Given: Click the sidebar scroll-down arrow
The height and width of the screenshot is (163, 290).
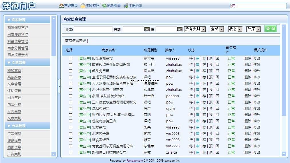Looking at the screenshot, I should [x=54, y=154].
